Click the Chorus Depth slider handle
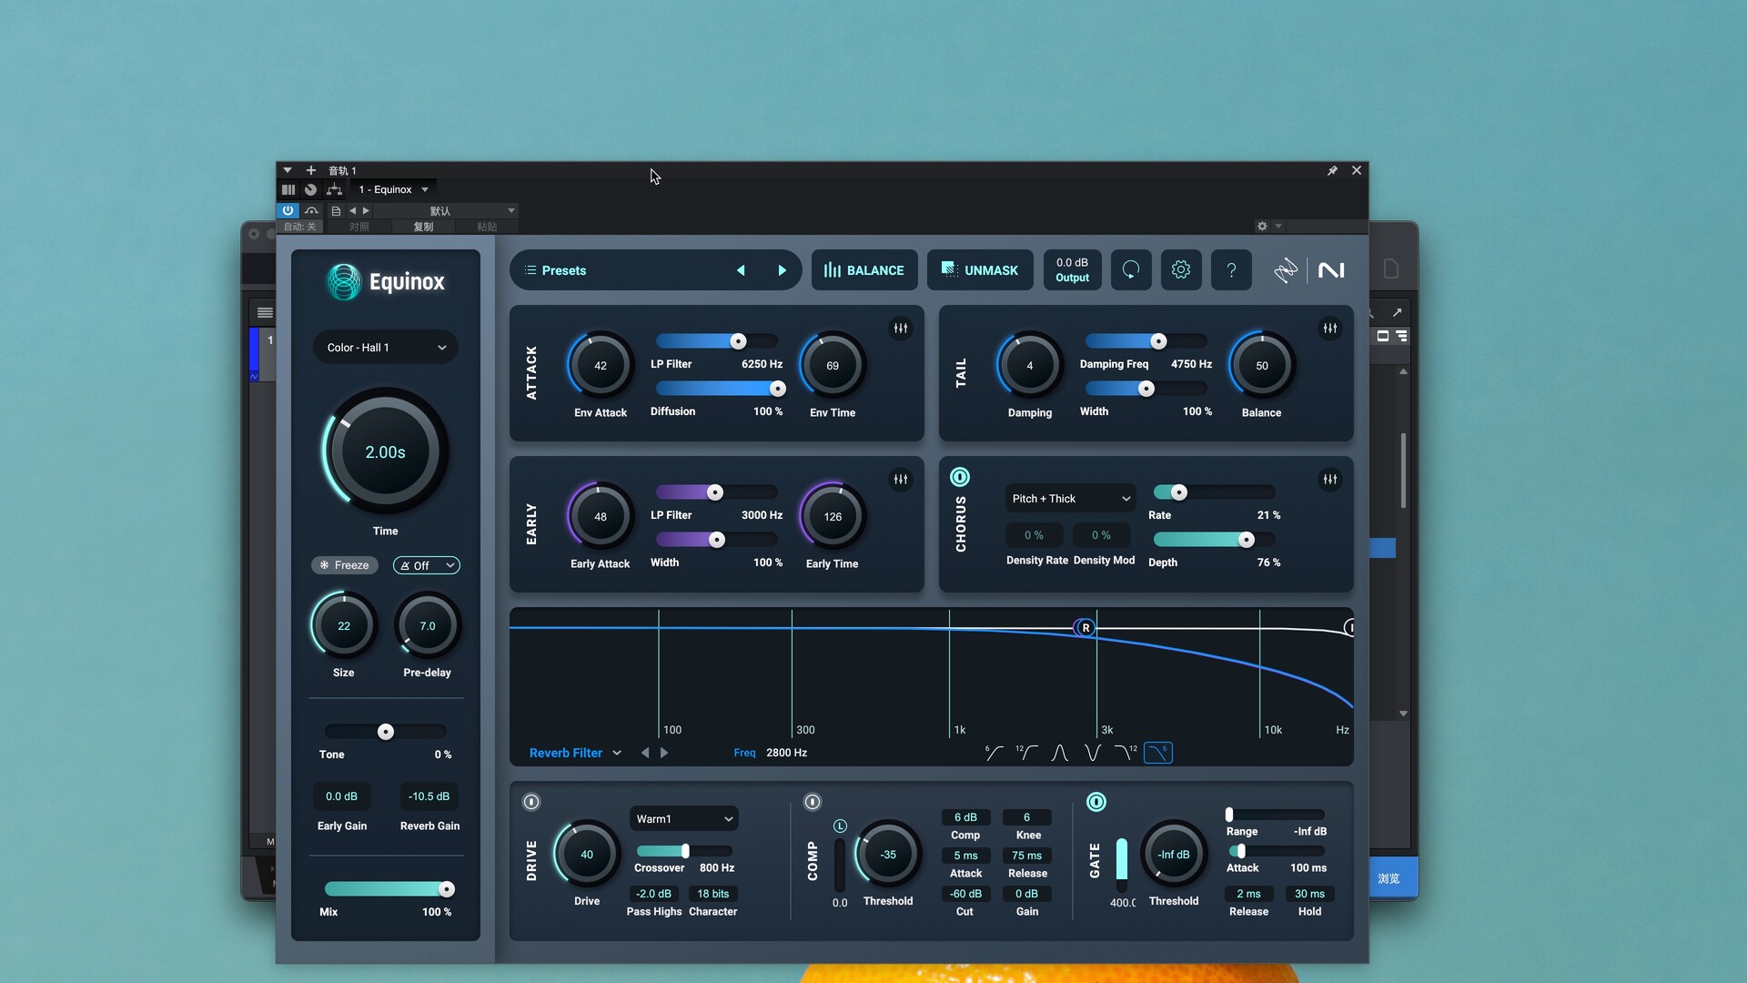Image resolution: width=1747 pixels, height=983 pixels. pyautogui.click(x=1247, y=541)
